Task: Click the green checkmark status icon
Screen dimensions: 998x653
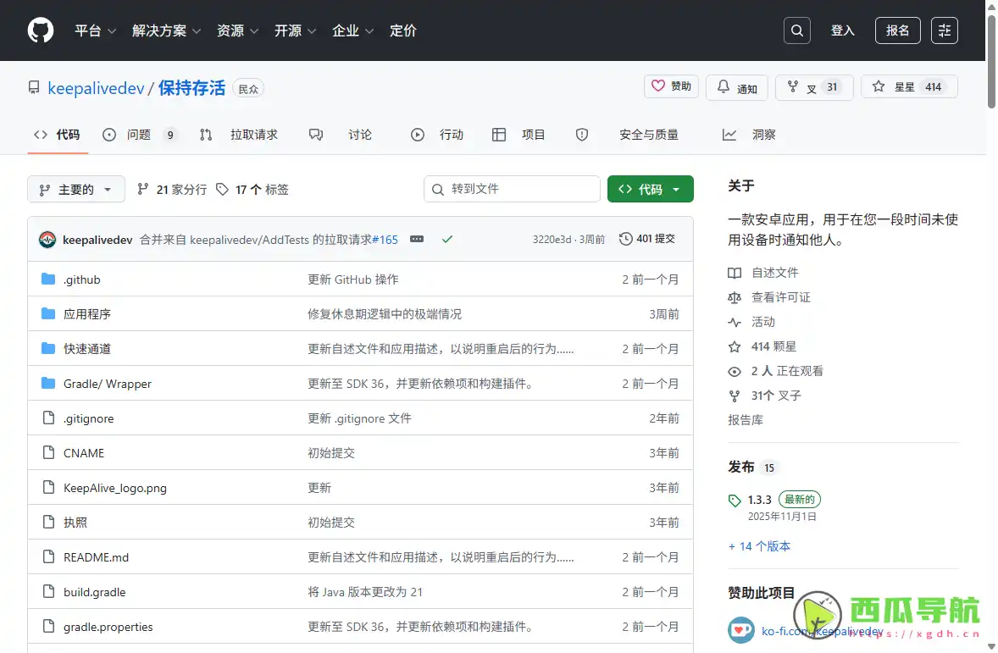Action: (x=446, y=239)
